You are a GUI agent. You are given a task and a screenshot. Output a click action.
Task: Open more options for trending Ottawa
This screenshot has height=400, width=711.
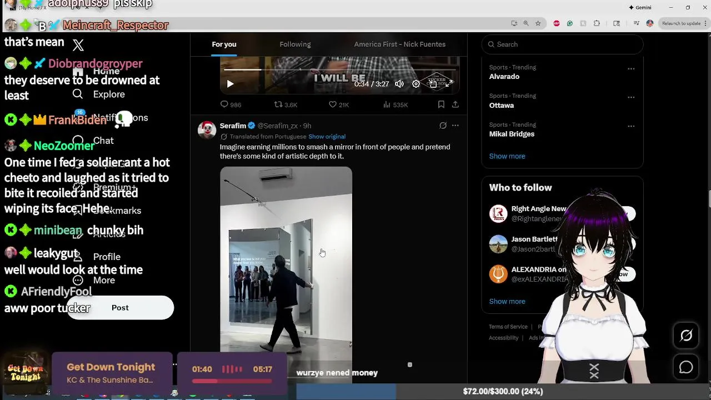631,97
